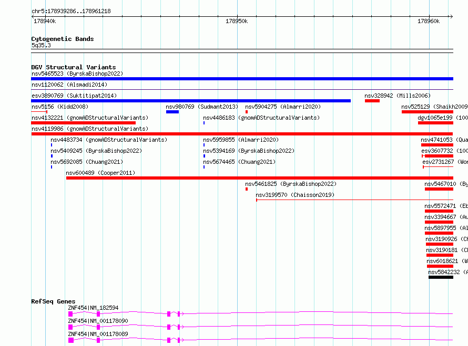This screenshot has width=468, height=346.
Task: Select the ZNF454|NM_001178089 gene label
Action: coord(98,334)
